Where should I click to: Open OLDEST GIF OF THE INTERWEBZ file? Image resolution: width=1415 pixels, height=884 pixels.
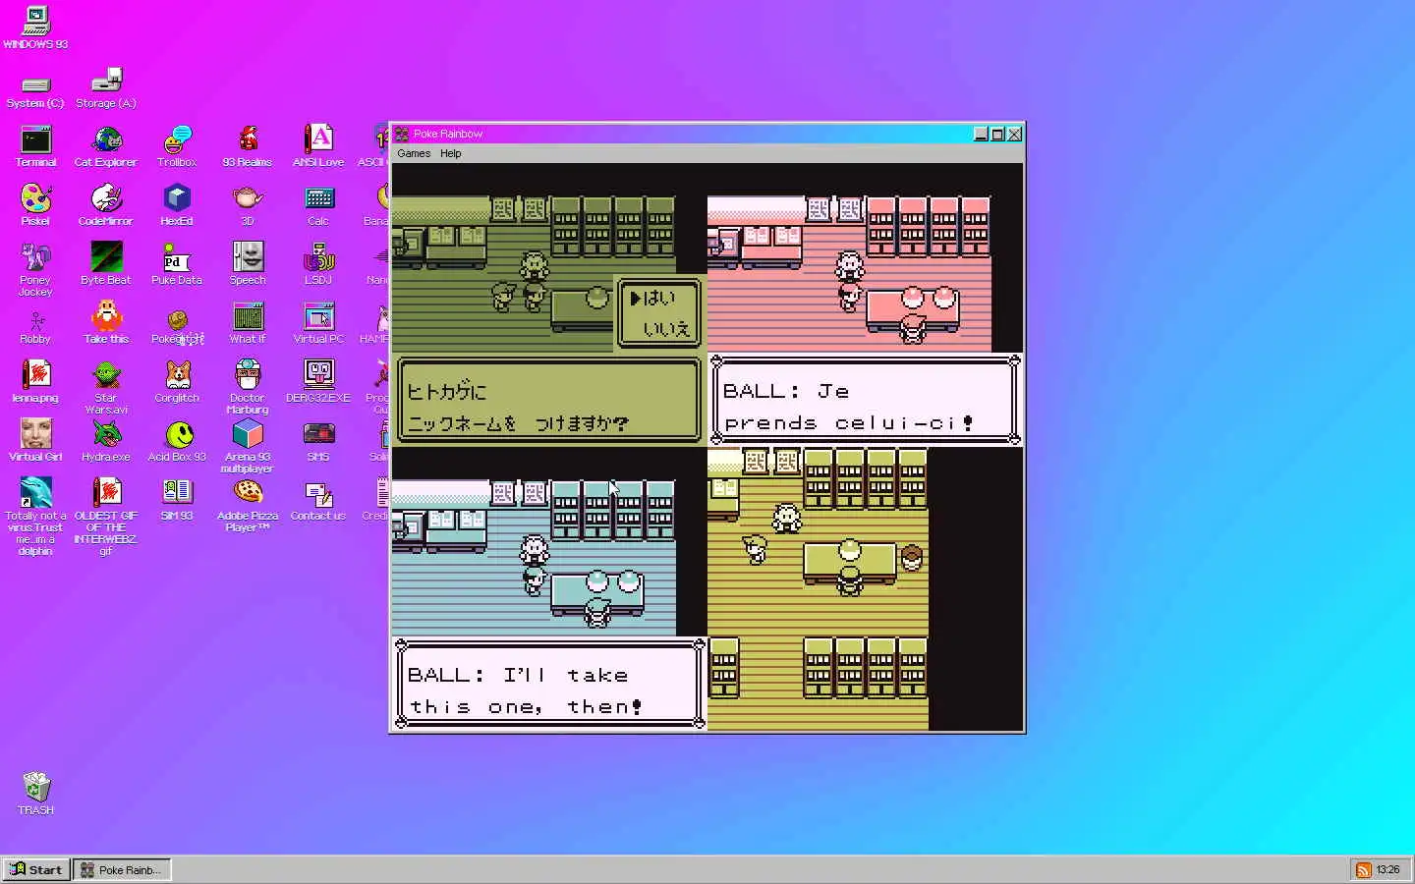click(x=106, y=517)
